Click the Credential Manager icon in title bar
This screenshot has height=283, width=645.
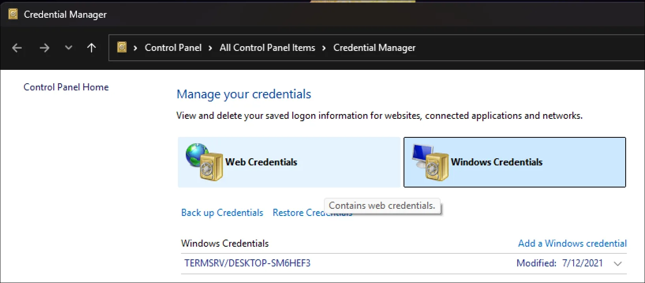[x=13, y=13]
